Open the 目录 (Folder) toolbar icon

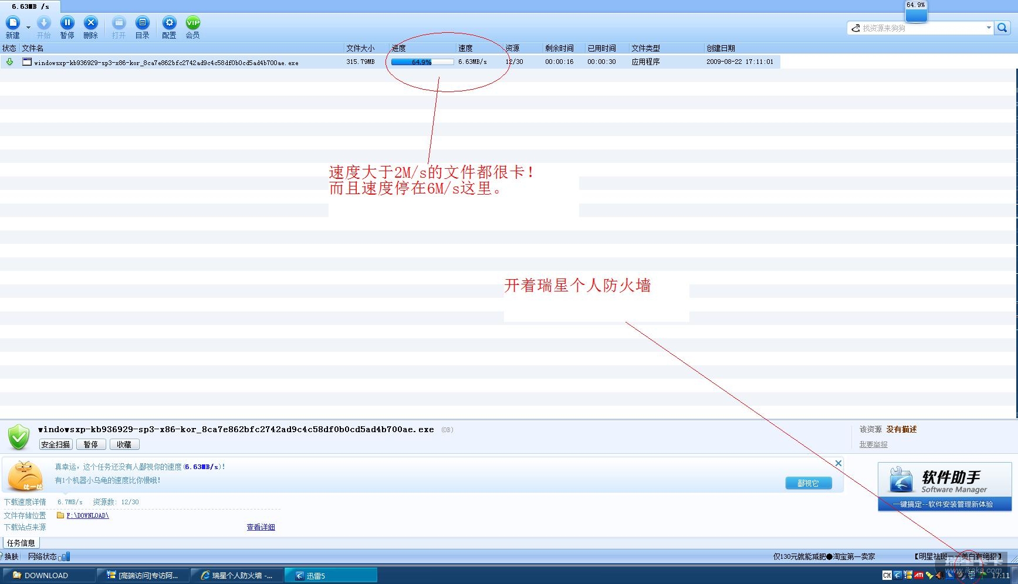point(143,23)
